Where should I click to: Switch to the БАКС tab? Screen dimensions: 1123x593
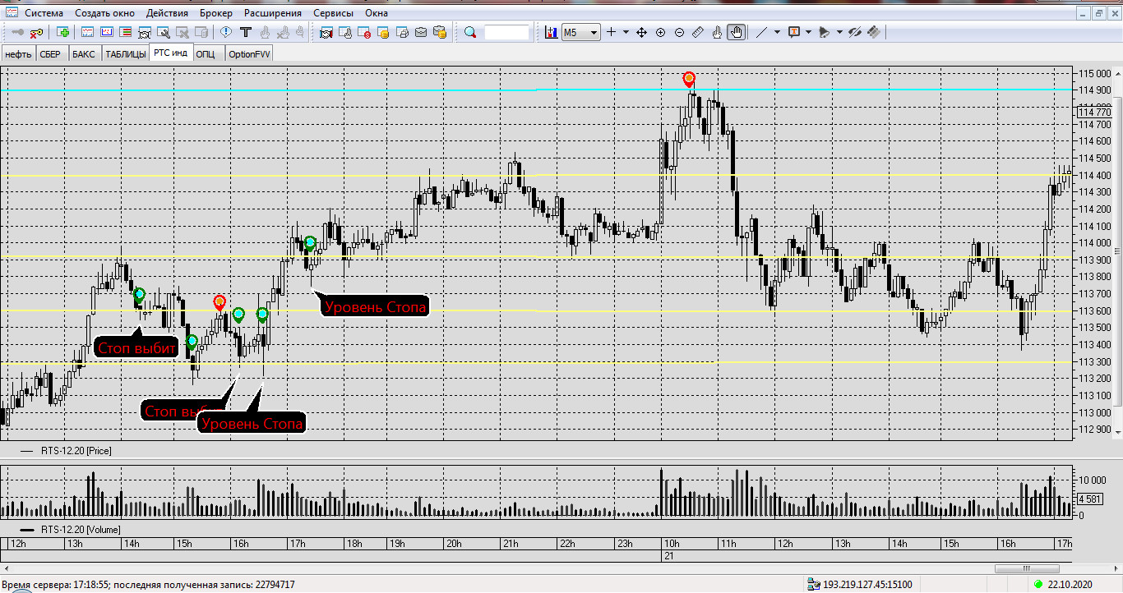click(83, 54)
